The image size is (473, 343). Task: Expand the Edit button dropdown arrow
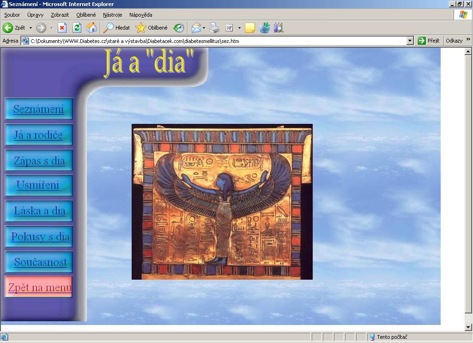pos(240,28)
